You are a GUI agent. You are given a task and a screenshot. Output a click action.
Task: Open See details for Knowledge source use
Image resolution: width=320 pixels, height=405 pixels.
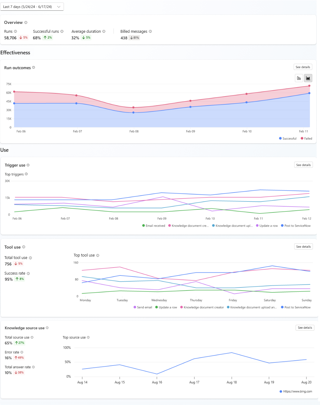tap(305, 328)
